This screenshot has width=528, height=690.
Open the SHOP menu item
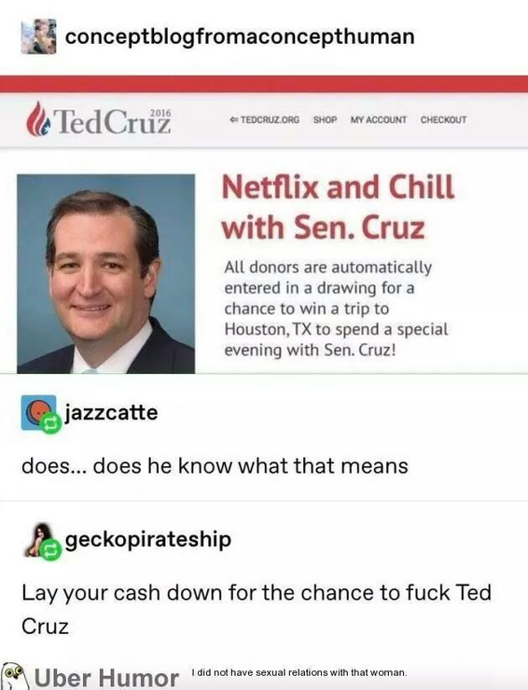[325, 119]
